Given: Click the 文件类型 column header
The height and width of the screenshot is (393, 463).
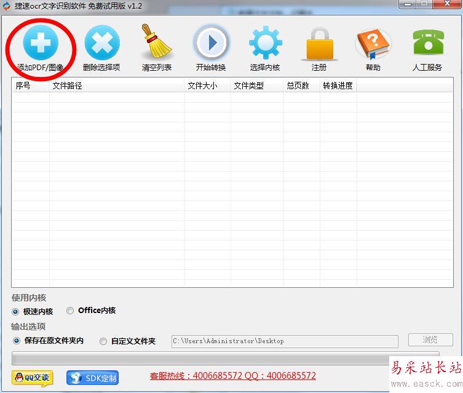Looking at the screenshot, I should coord(257,86).
